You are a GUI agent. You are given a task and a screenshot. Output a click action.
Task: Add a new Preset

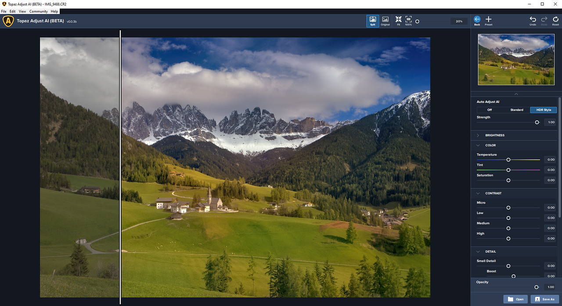[488, 21]
